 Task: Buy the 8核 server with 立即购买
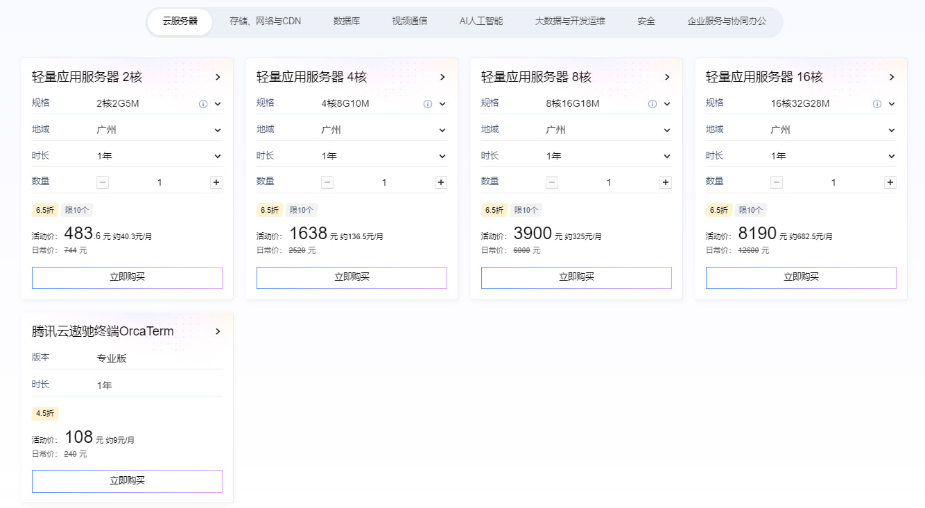(576, 277)
